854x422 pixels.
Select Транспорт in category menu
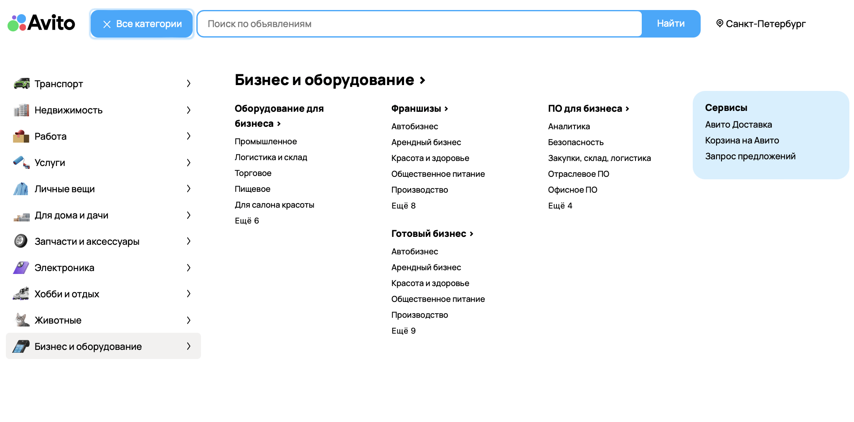point(103,84)
